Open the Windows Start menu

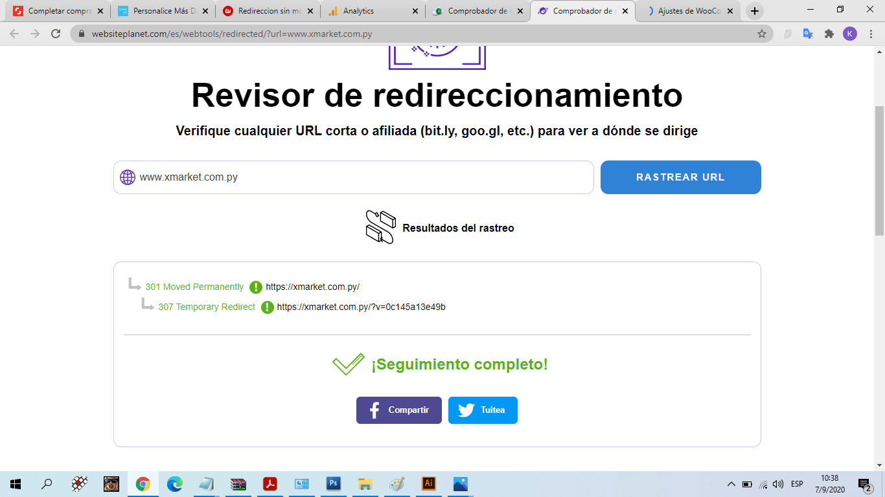pyautogui.click(x=16, y=484)
